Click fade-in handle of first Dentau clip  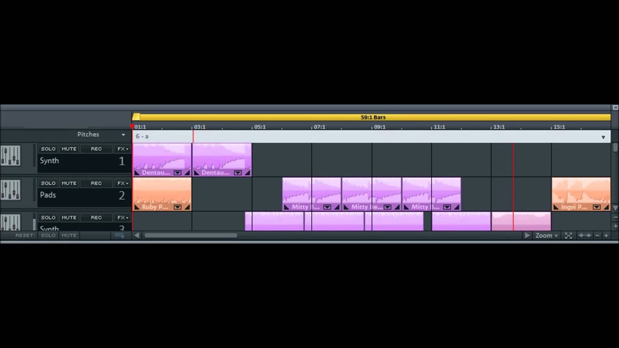pos(137,173)
